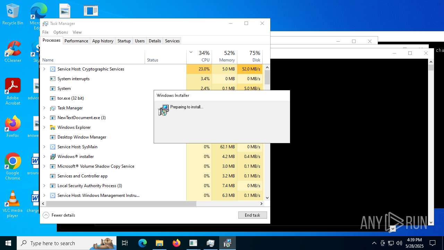444x250 pixels.
Task: Open Task View in the taskbar
Action: click(125, 243)
